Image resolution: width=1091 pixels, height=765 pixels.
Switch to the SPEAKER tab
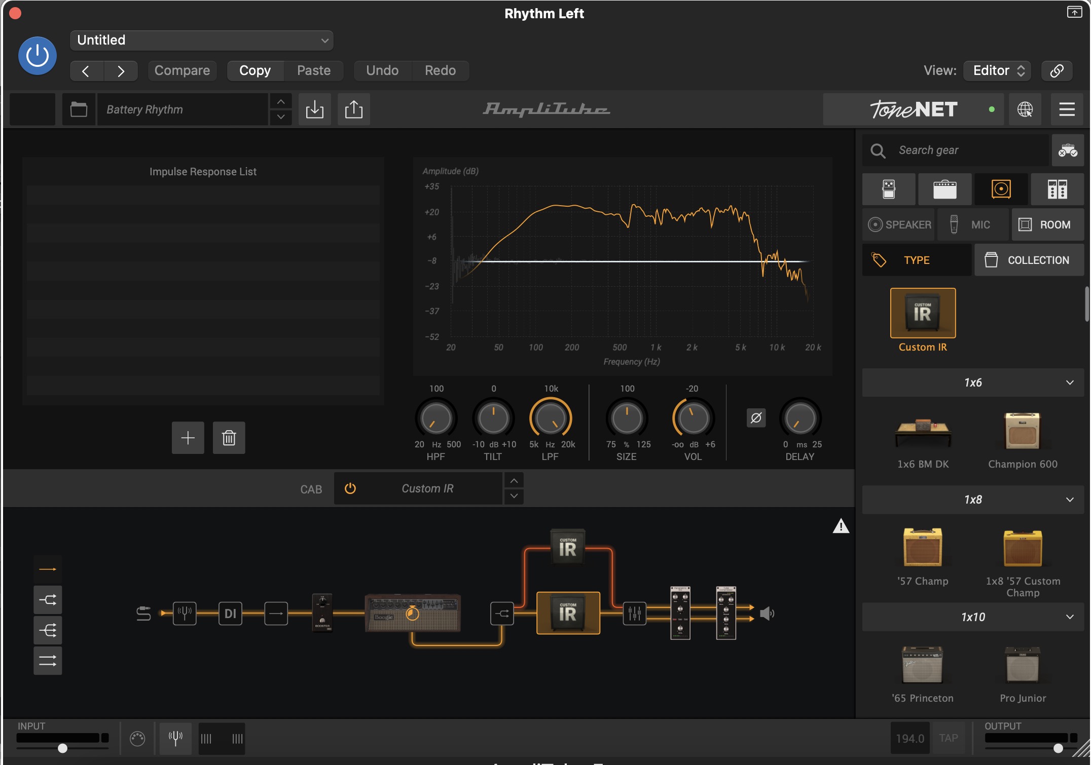898,224
